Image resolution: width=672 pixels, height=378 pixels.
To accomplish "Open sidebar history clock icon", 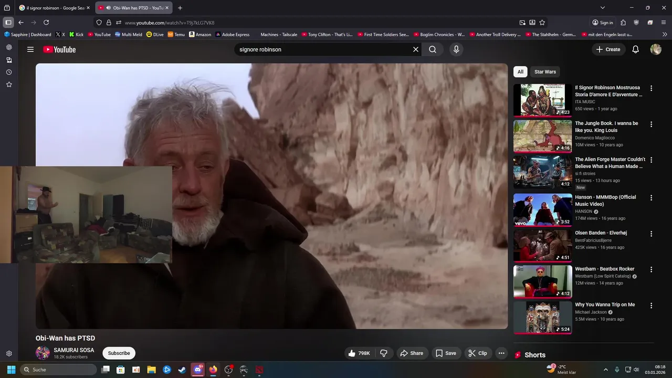I will pyautogui.click(x=9, y=72).
